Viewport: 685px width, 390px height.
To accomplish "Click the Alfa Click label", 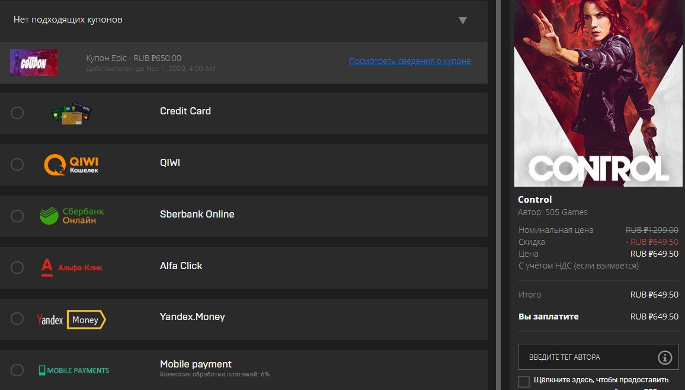I will click(181, 266).
